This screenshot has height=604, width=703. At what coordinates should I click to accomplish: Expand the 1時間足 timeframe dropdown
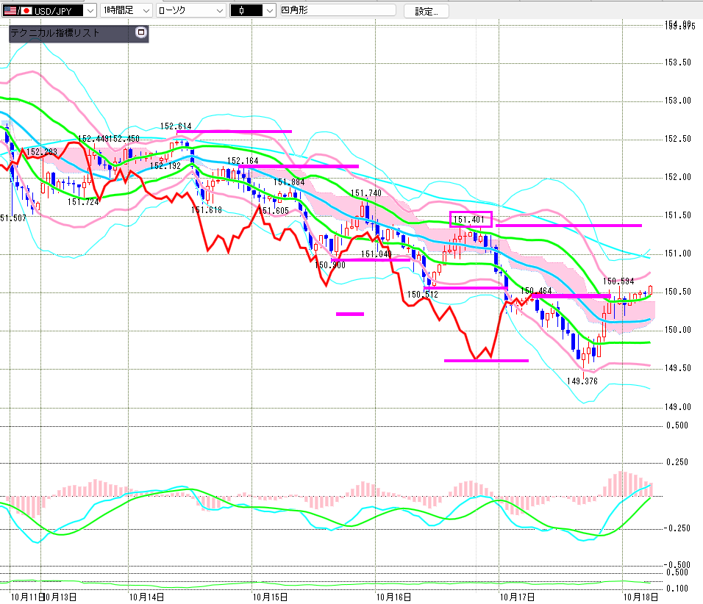tap(145, 11)
